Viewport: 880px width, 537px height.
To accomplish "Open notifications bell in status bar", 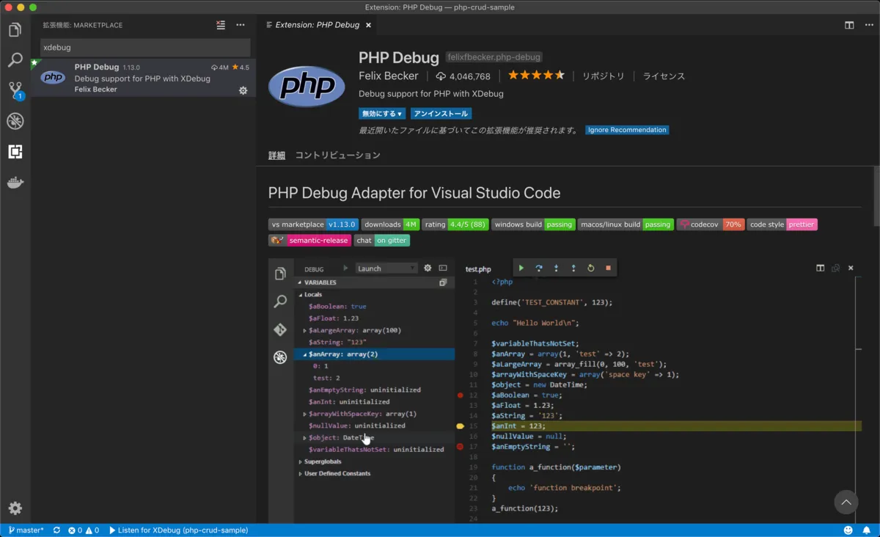I will 866,530.
